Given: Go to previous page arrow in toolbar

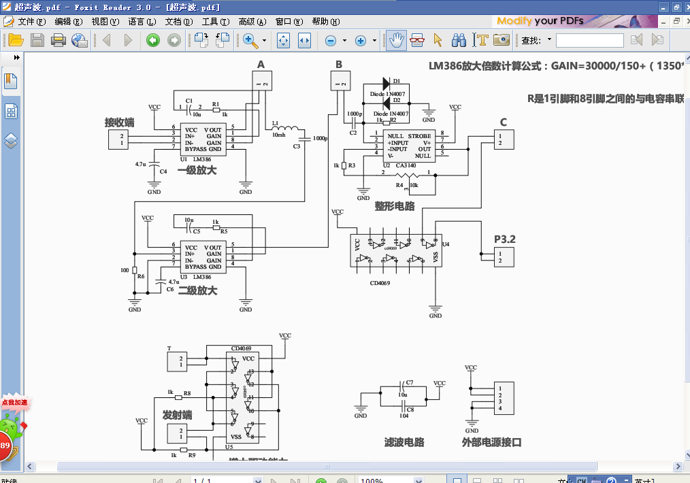Looking at the screenshot, I should click(x=106, y=40).
